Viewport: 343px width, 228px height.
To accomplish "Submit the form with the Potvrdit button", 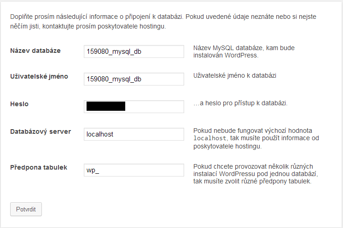I will [26, 209].
